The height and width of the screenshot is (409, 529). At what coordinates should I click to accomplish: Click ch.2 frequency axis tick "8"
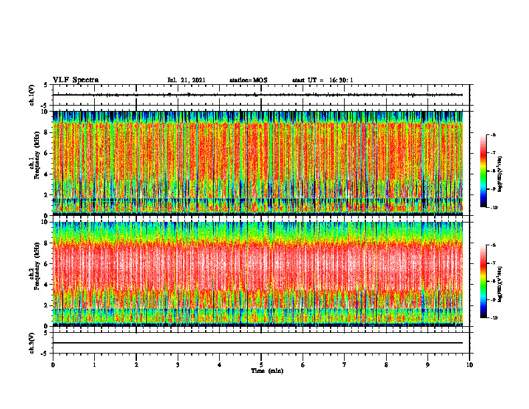[46, 243]
